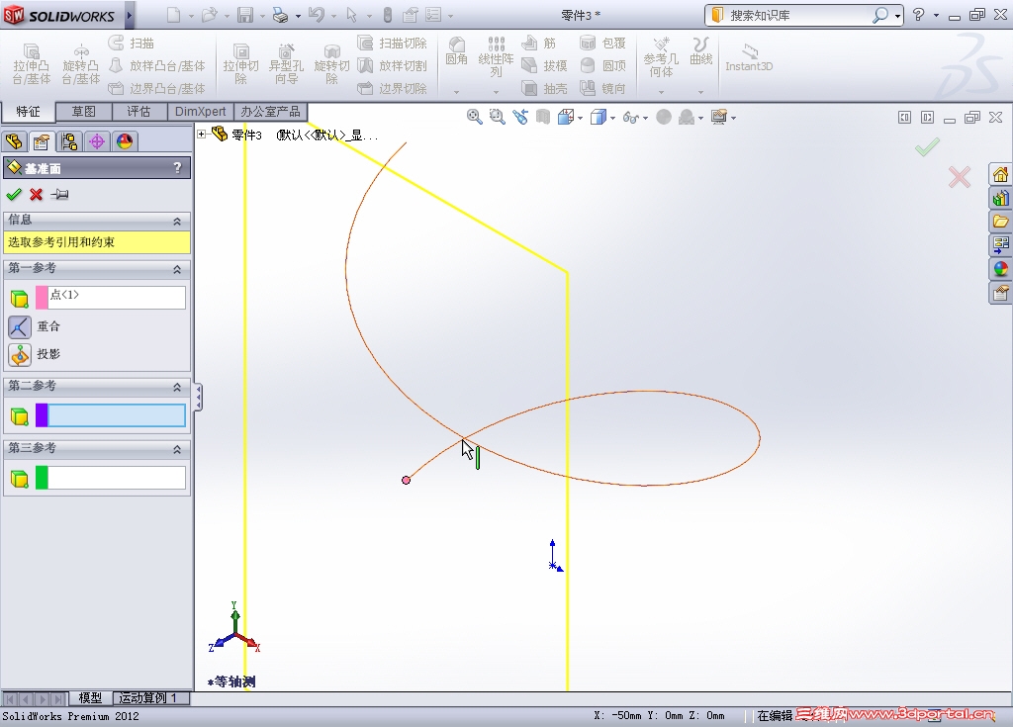Screen dimensions: 1013x727
Task: Select the 筋 rib tool
Action: coord(539,44)
